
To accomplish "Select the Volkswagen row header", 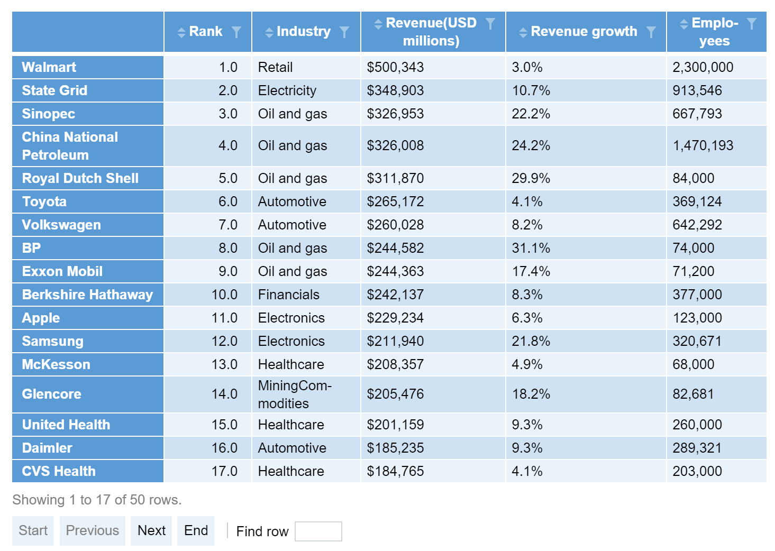I will click(88, 225).
